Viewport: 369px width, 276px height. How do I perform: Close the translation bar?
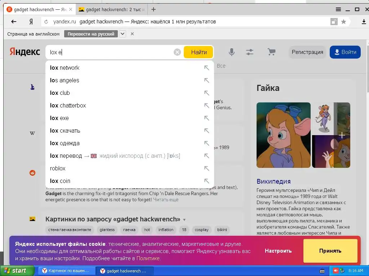pos(132,34)
